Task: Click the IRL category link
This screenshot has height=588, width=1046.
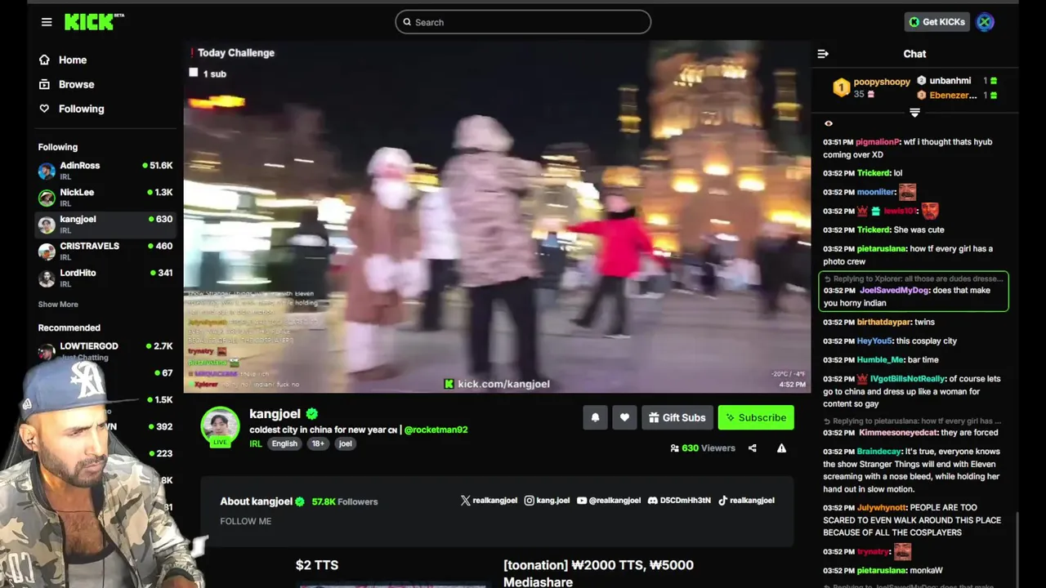Action: point(256,443)
